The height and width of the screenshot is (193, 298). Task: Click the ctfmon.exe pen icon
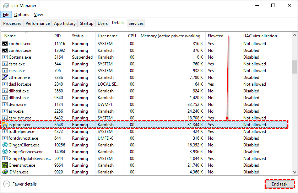(5, 77)
